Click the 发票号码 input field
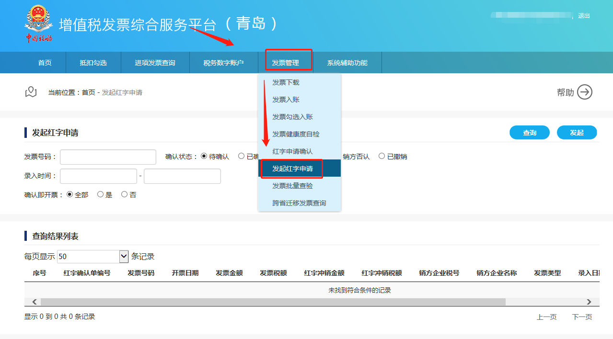Image resolution: width=613 pixels, height=339 pixels. [x=108, y=157]
